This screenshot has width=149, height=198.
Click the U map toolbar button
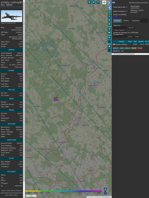(x=89, y=2)
